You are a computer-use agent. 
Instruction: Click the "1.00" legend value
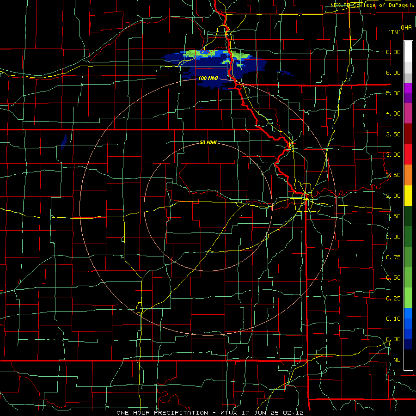[x=393, y=237]
